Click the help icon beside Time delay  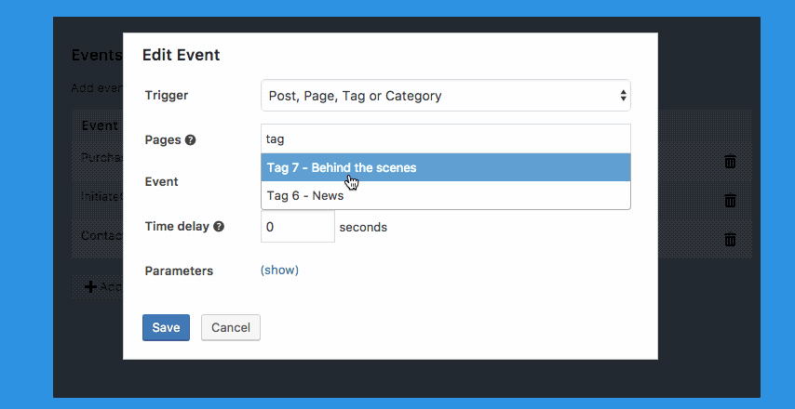point(219,227)
